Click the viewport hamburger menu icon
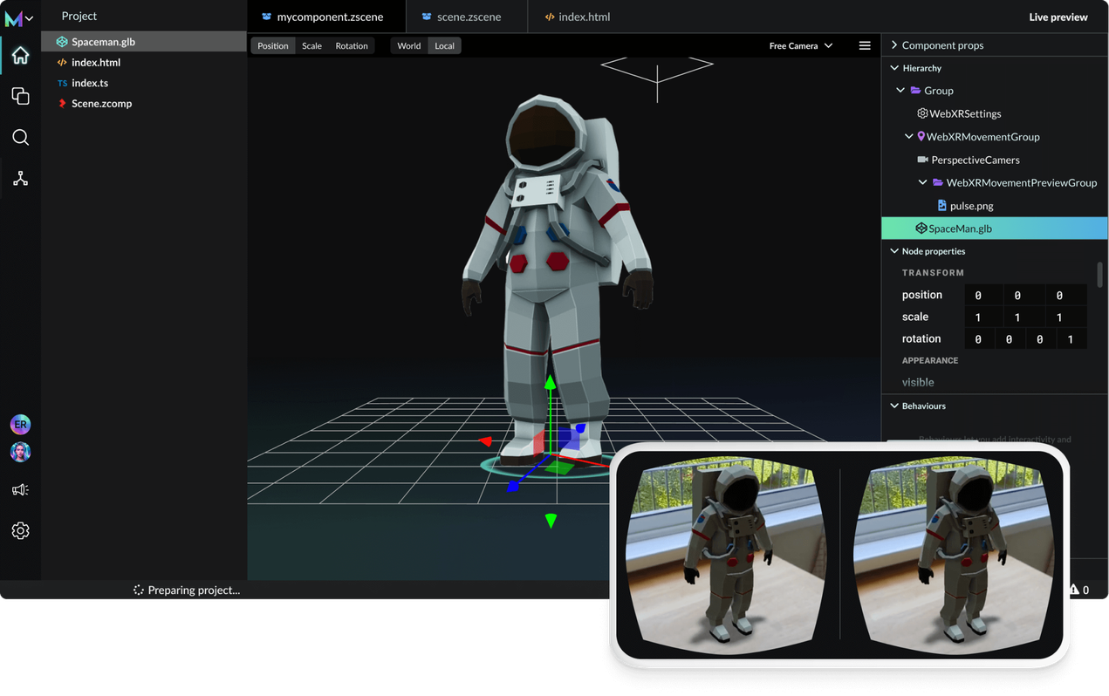 [x=865, y=45]
